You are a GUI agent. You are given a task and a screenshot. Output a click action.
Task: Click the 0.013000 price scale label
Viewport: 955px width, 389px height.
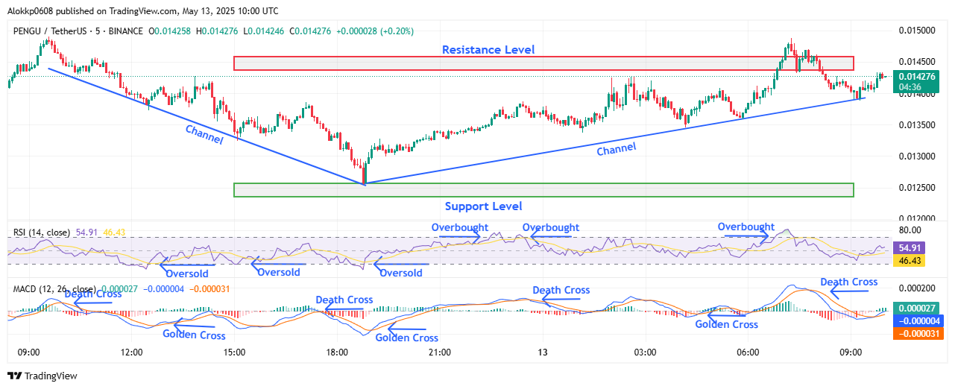917,156
